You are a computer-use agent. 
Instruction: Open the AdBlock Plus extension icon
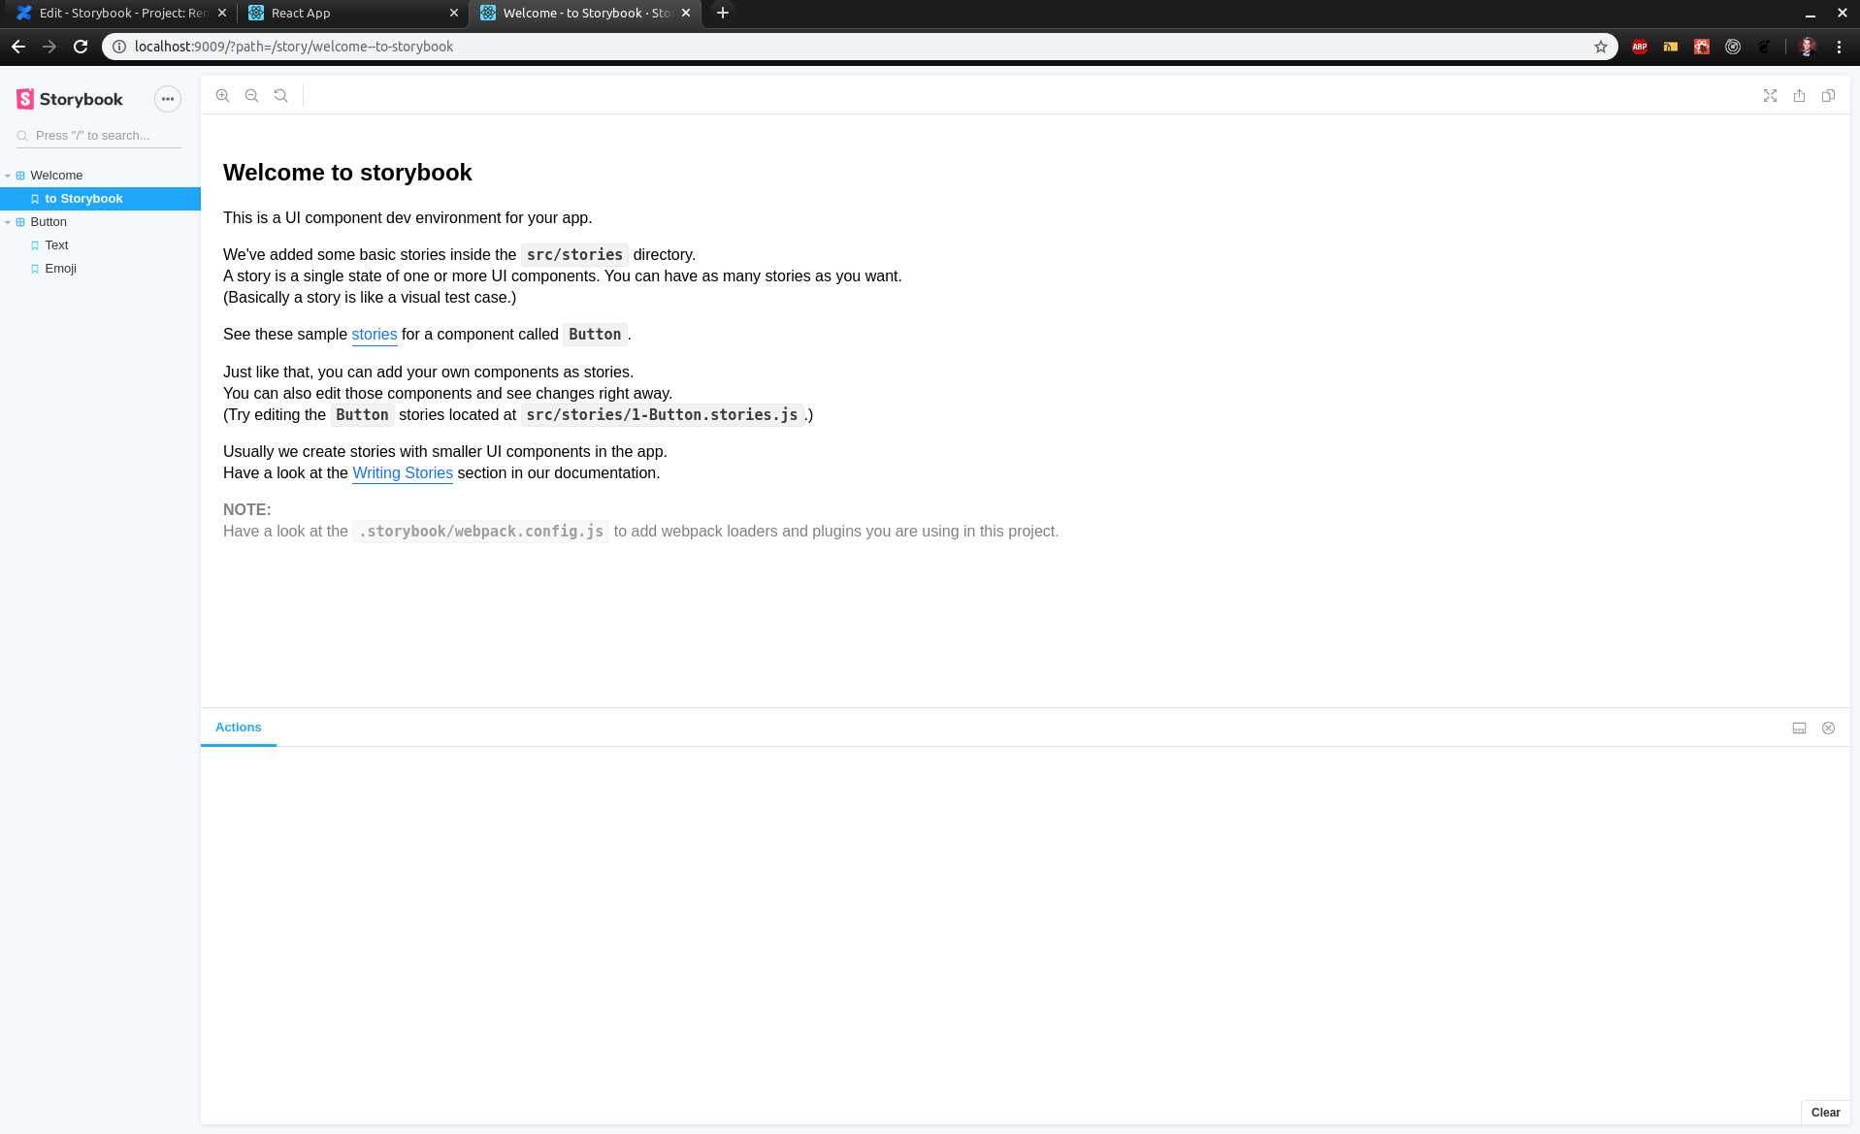tap(1640, 47)
